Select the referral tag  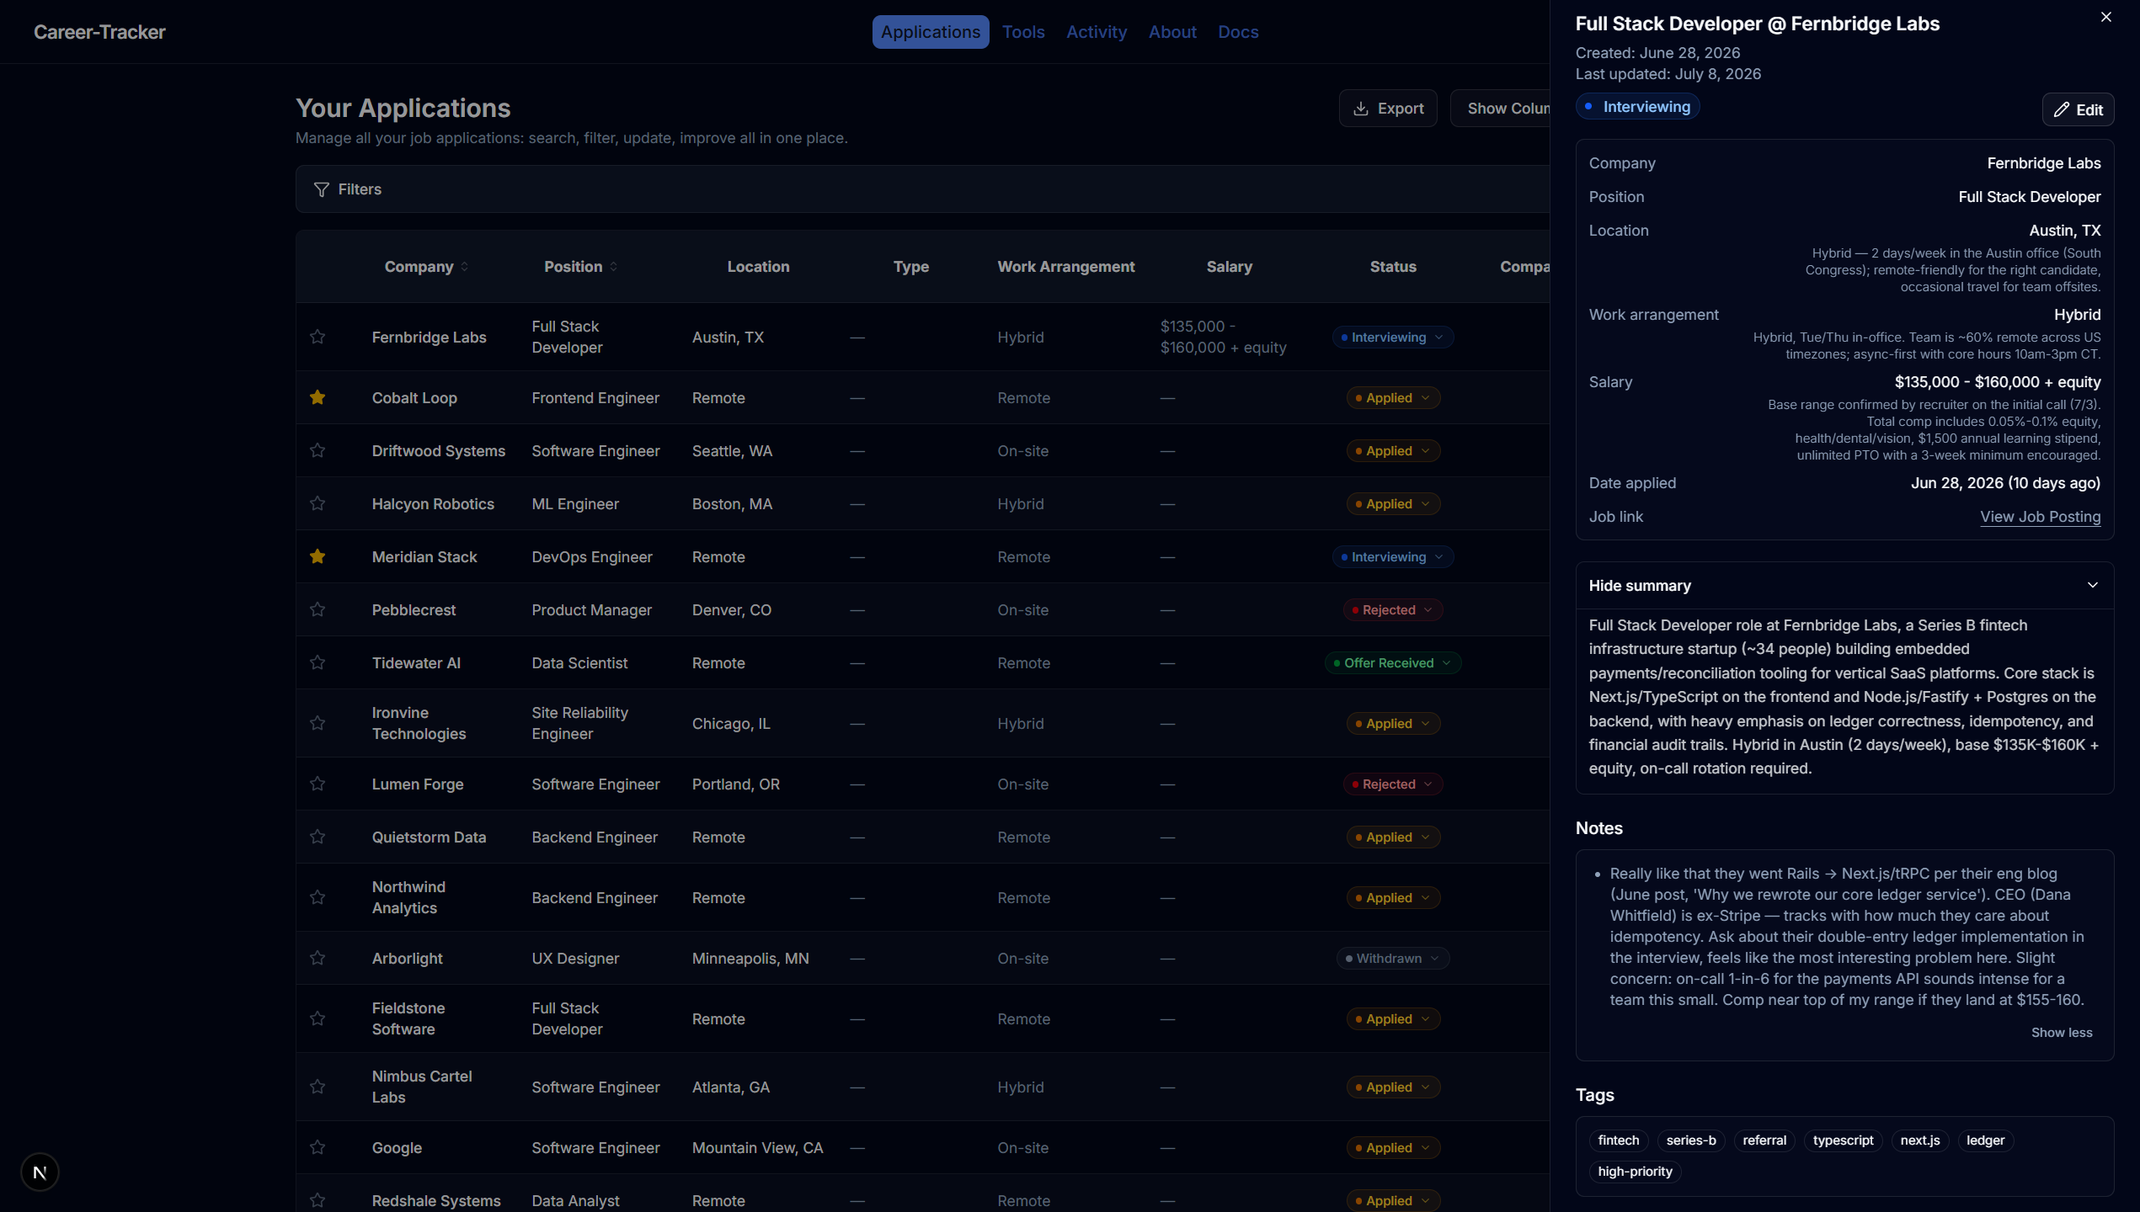point(1764,1140)
